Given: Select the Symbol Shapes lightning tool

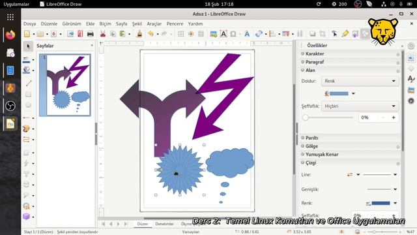Looking at the screenshot, I should pyautogui.click(x=26, y=163).
